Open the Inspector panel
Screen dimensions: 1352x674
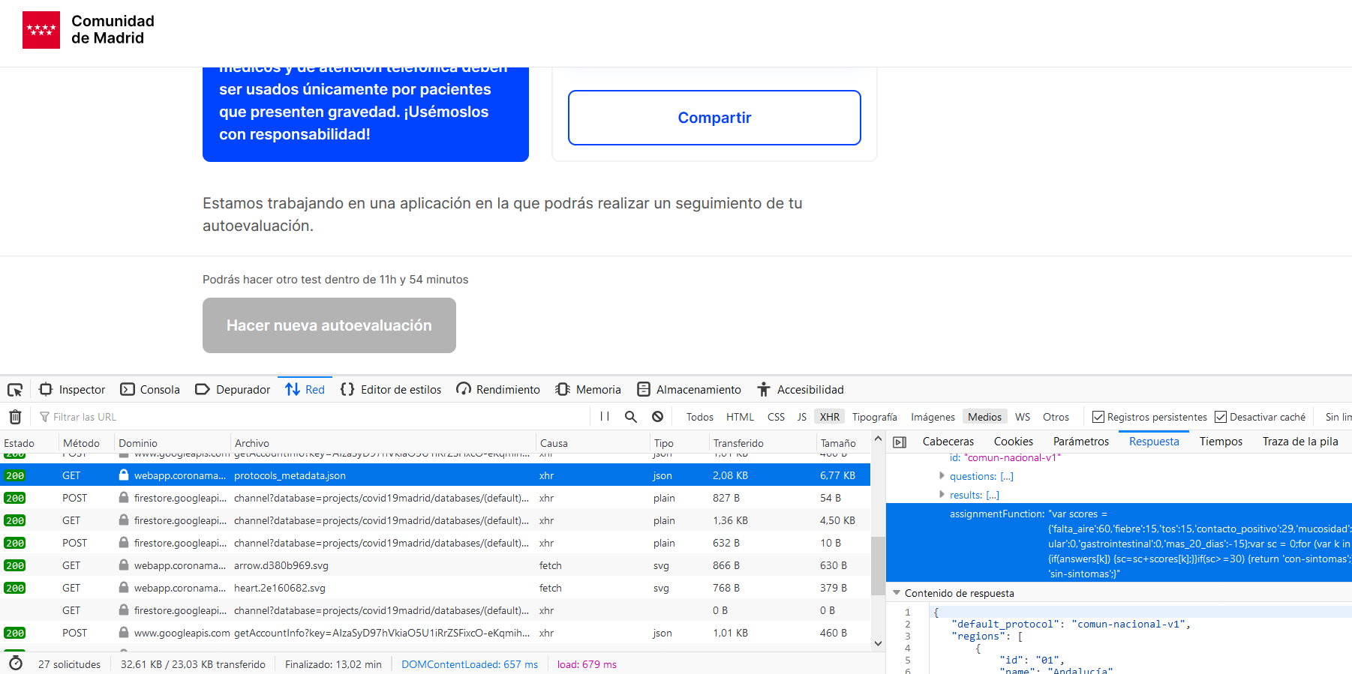tap(72, 390)
